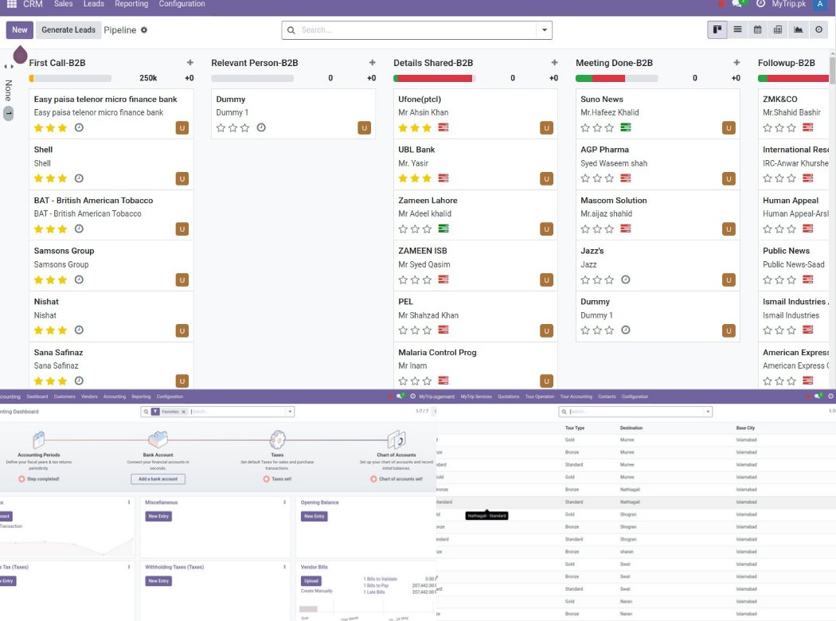Image resolution: width=836 pixels, height=621 pixels.
Task: Click the Generate Leads button
Action: pyautogui.click(x=68, y=29)
